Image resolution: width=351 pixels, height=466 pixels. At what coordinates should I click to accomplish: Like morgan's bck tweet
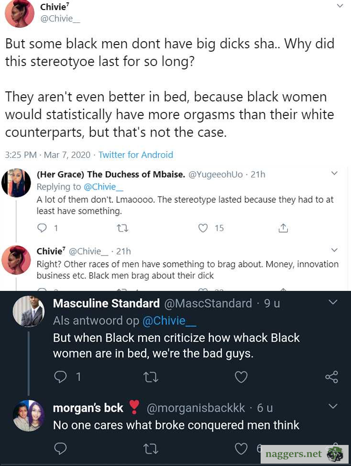coord(241,448)
